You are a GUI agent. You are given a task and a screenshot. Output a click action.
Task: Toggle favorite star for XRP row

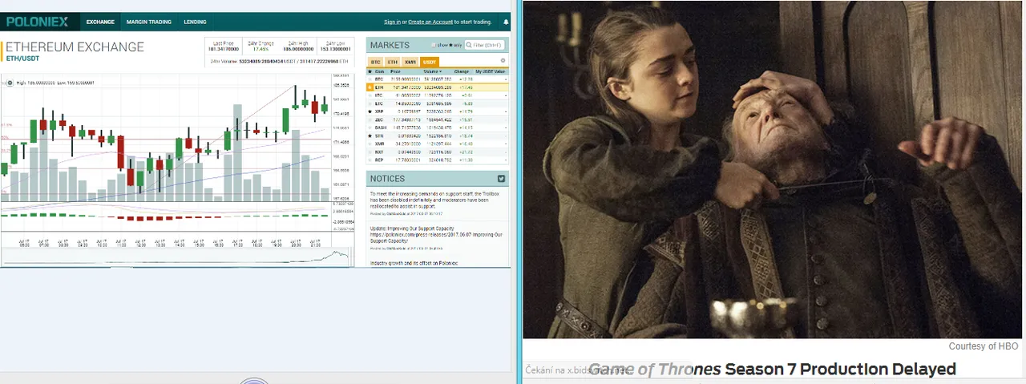tap(370, 111)
